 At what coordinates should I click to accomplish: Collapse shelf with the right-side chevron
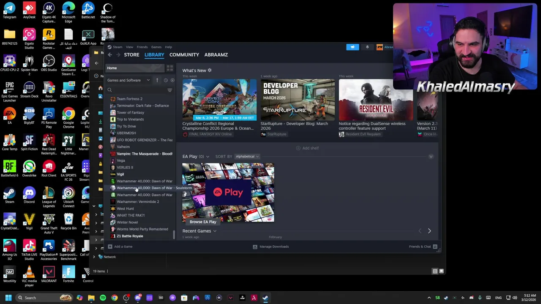click(431, 157)
